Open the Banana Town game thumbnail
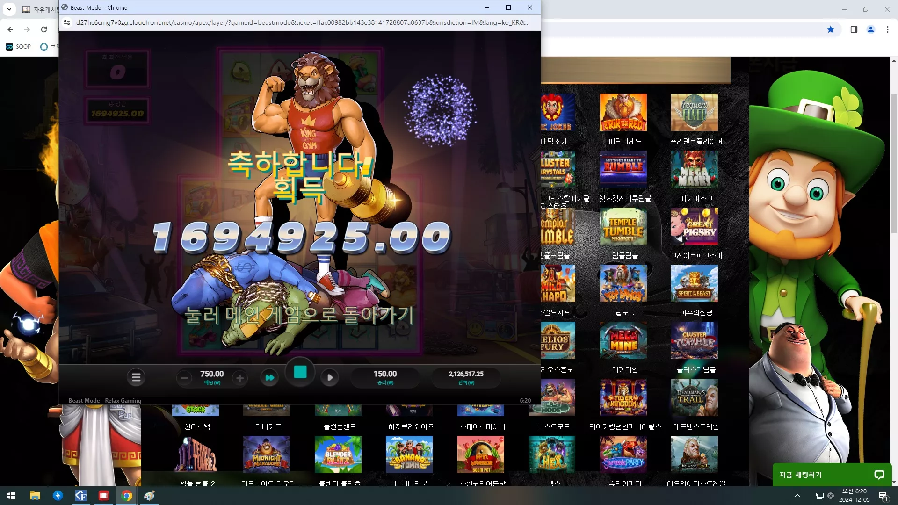This screenshot has height=505, width=898. coord(409,454)
